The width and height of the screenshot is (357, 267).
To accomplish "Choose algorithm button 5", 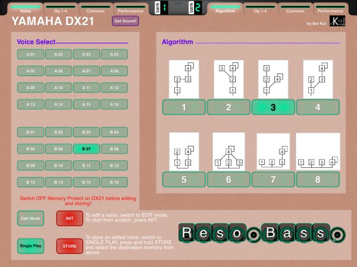I will pyautogui.click(x=184, y=179).
